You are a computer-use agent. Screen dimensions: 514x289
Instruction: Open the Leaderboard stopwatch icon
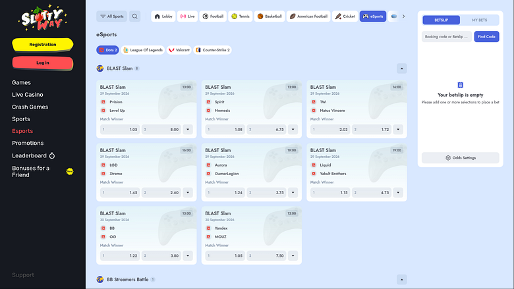tap(52, 156)
